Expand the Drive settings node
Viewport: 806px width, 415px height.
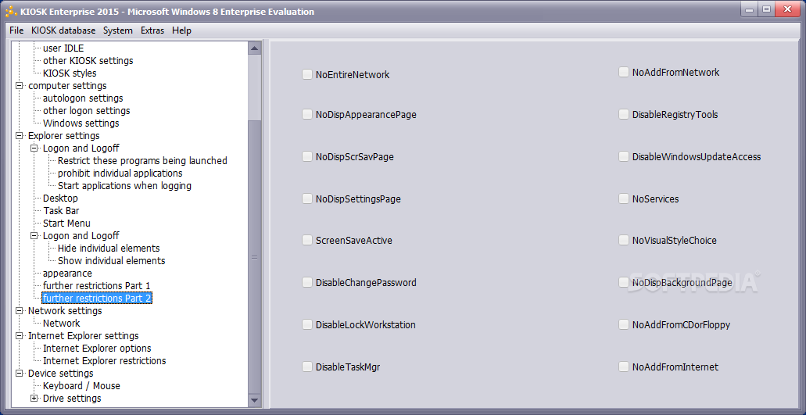34,399
